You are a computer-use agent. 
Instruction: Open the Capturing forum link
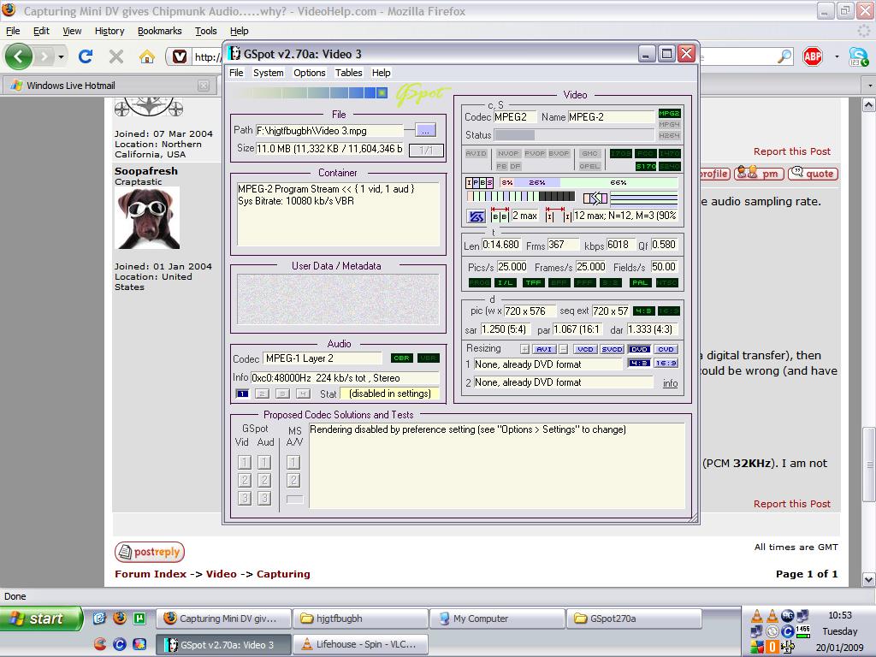(283, 574)
